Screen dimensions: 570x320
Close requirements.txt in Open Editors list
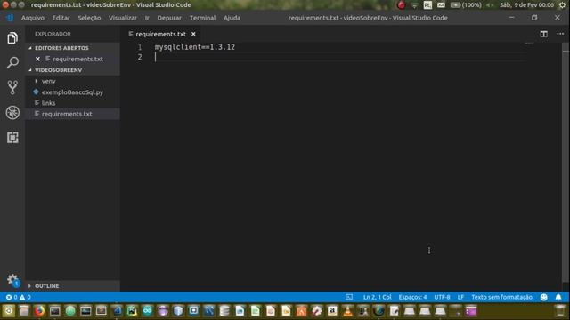pyautogui.click(x=37, y=59)
